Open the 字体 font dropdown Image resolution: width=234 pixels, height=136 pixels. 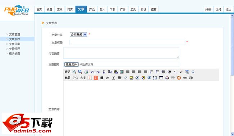(x=75, y=78)
